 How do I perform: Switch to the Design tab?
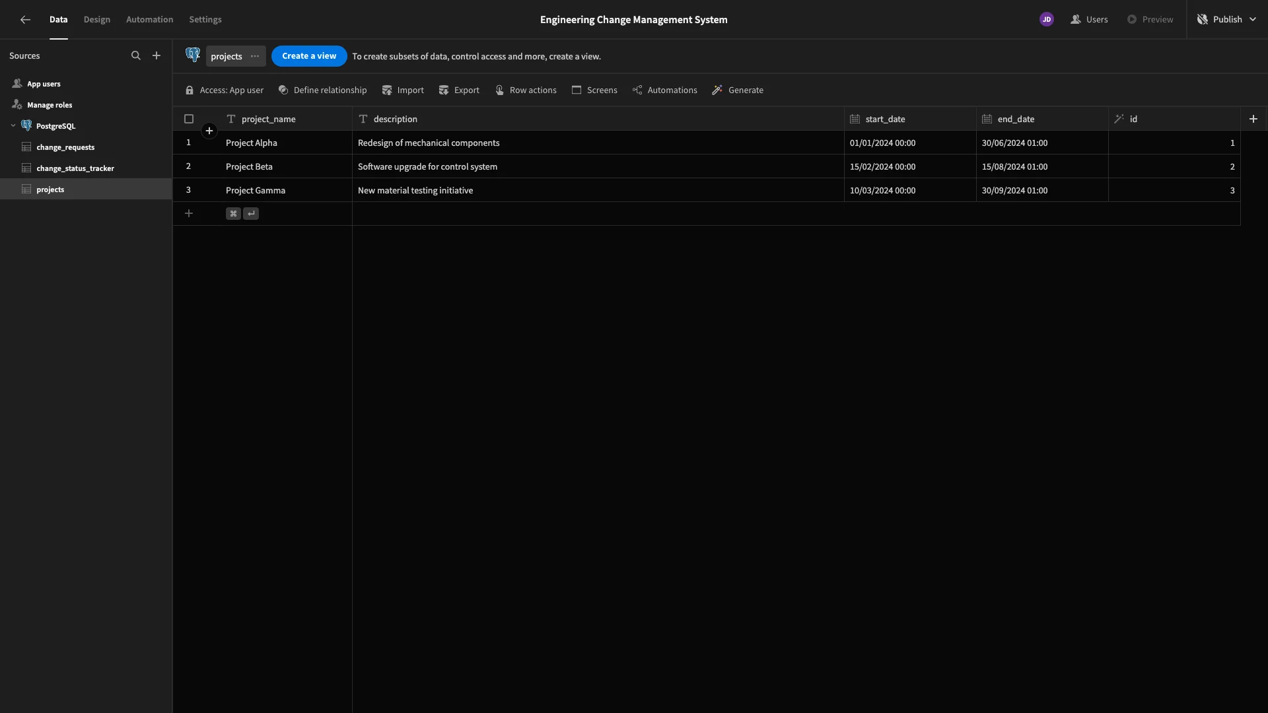pyautogui.click(x=97, y=20)
